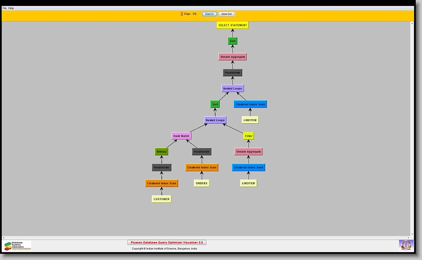This screenshot has width=422, height=260.
Task: Select the Sort node below SELECT STATEMENT
Action: tap(232, 41)
